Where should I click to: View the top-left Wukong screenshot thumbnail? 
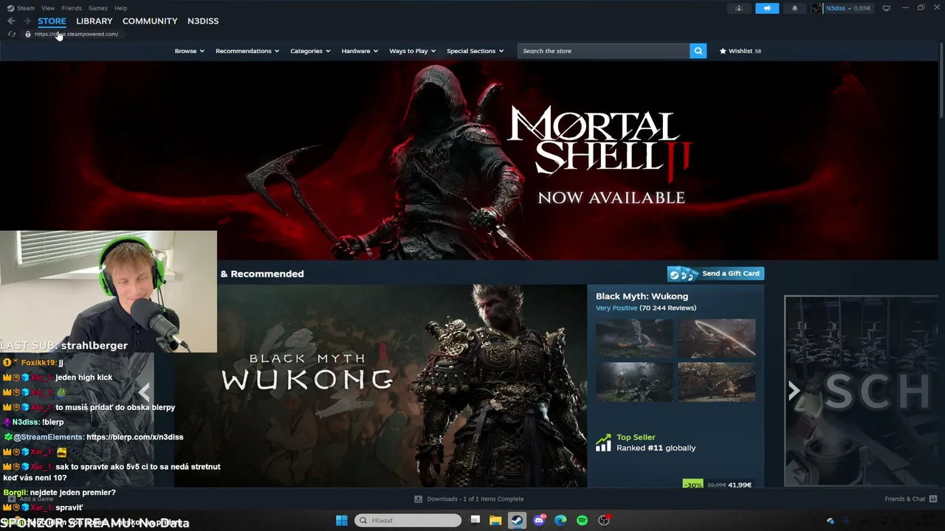tap(634, 338)
